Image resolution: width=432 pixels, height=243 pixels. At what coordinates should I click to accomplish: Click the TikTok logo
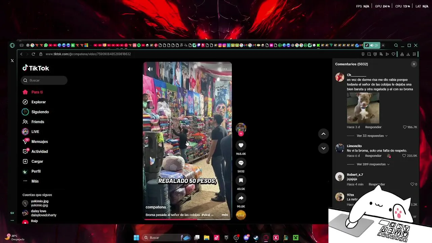(36, 68)
